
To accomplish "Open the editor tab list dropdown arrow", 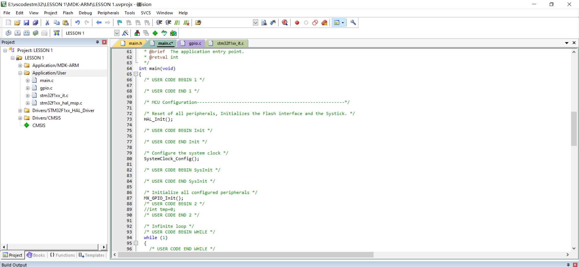I will [567, 43].
